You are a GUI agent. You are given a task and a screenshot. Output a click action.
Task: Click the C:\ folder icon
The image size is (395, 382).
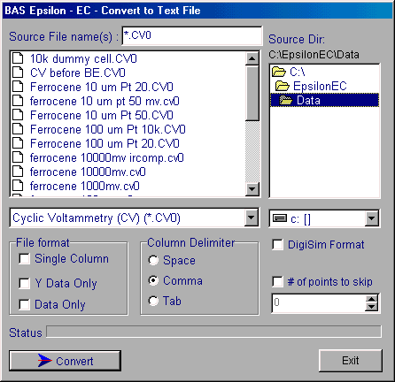coord(279,72)
